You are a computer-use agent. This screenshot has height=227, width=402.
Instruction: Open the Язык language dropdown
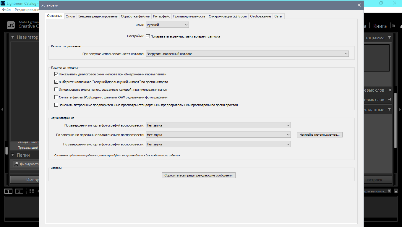pyautogui.click(x=167, y=25)
